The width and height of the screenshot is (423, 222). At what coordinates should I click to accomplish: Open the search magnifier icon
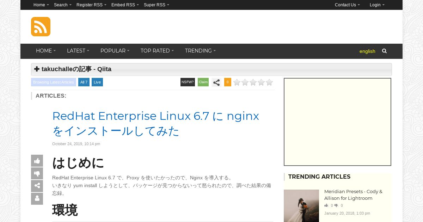pos(384,51)
